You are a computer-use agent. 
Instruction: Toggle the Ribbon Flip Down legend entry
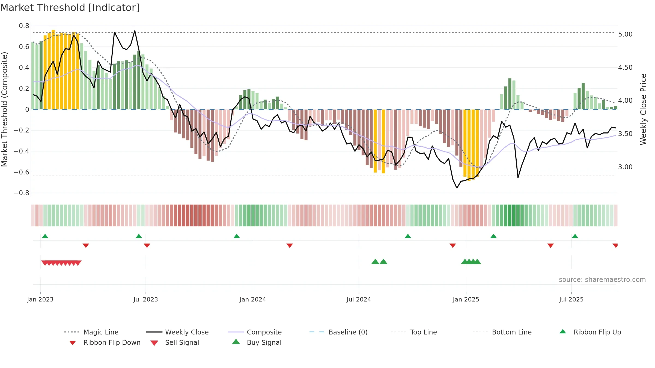[105, 342]
